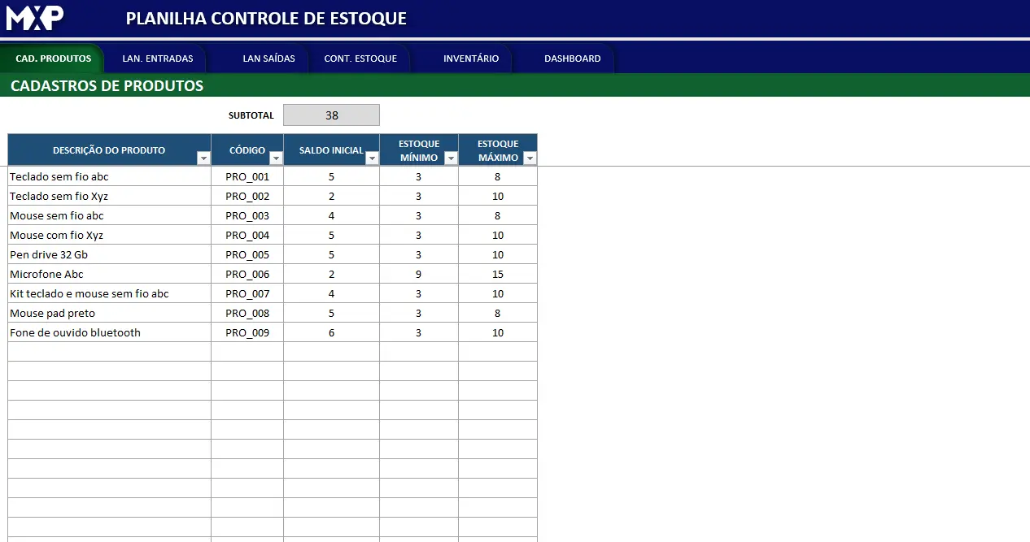Switch to the LAN. ENTRADAS tab
Screen dimensions: 1030x542
click(158, 59)
